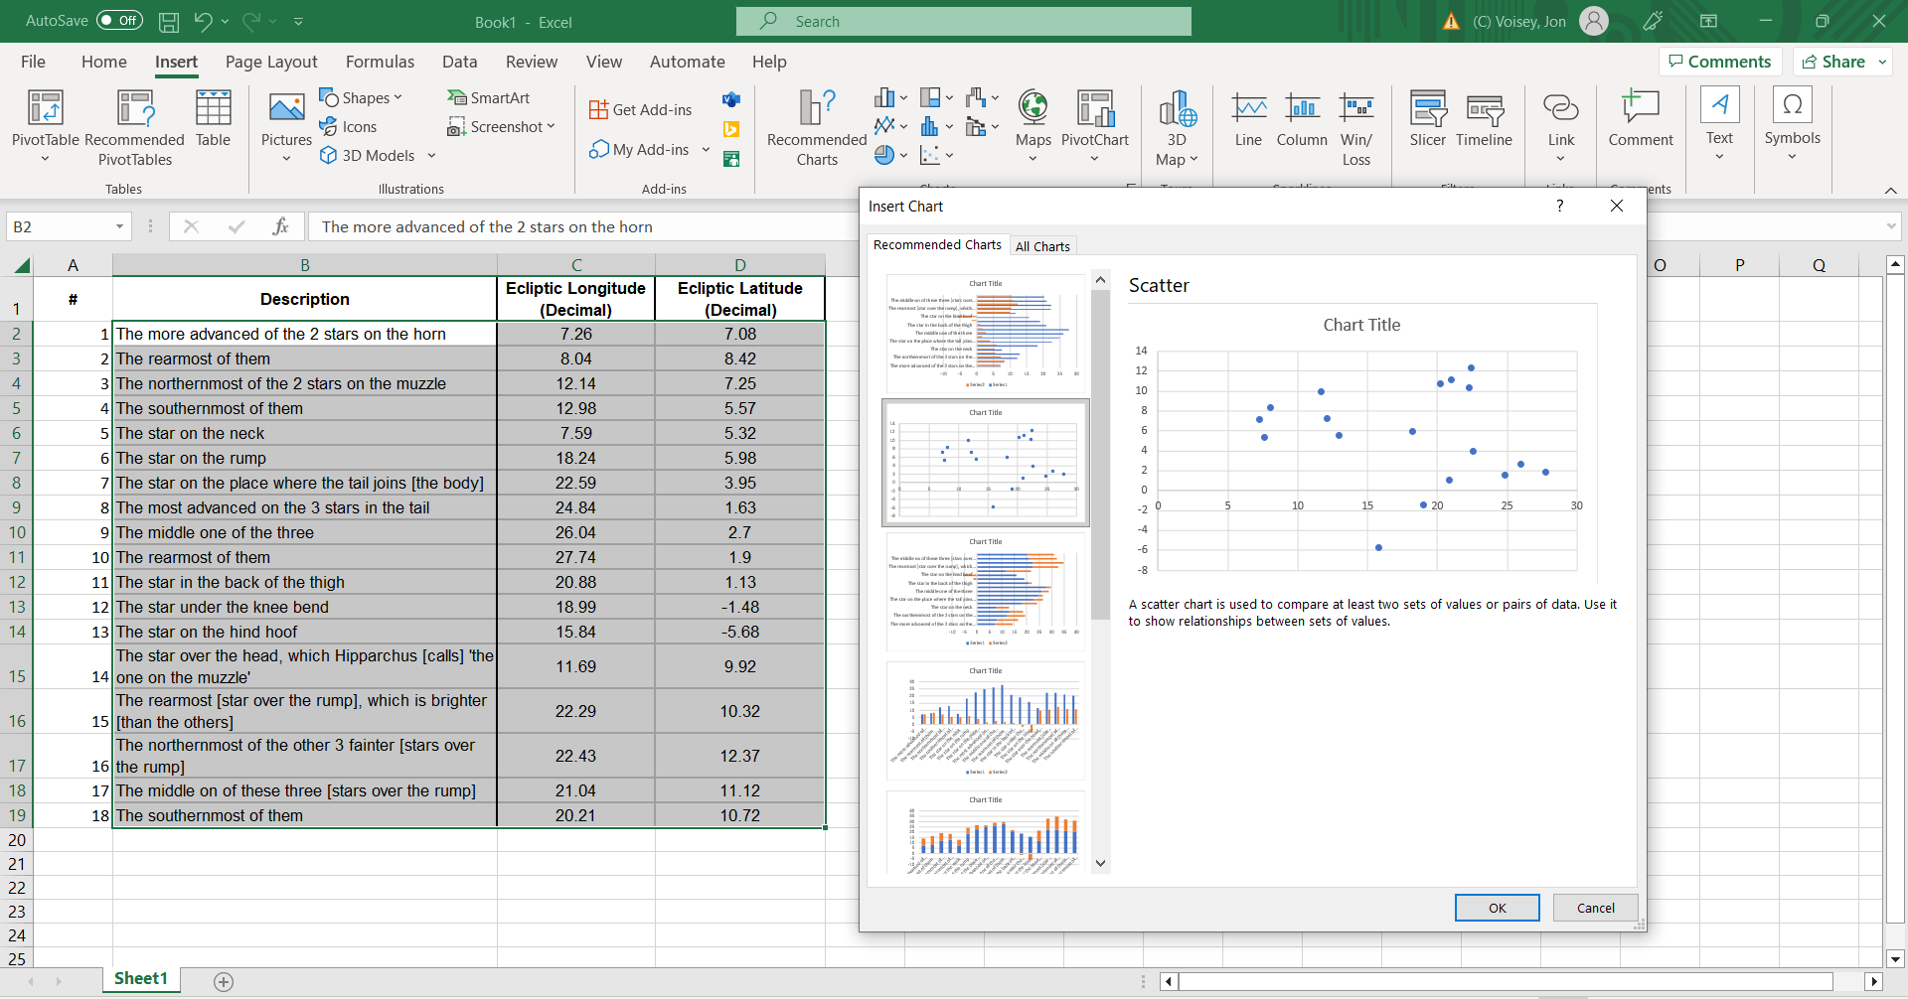Click the formula bar input
This screenshot has width=1908, height=999.
[x=1093, y=226]
